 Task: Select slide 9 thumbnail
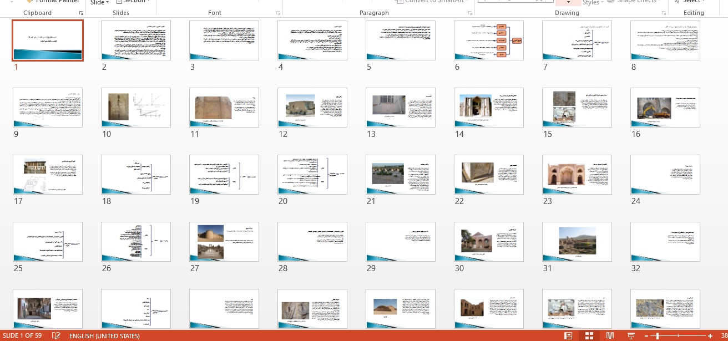pyautogui.click(x=48, y=108)
